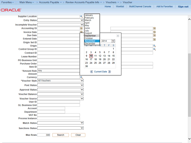Open the Accounting Dt calendar icon
Image resolution: width=191 pixels, height=143 pixels.
tap(81, 28)
